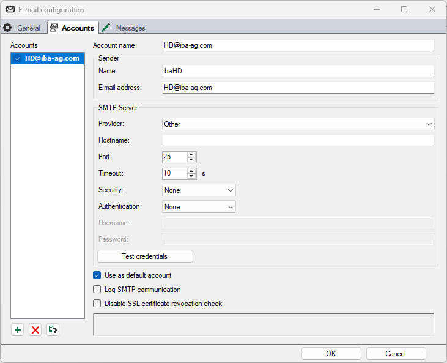Image resolution: width=447 pixels, height=363 pixels.
Task: Decrease port number with down arrow
Action: (x=191, y=160)
